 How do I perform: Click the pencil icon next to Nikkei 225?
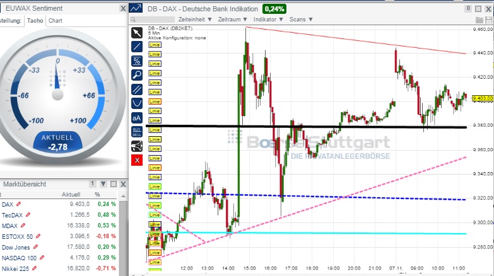click(x=34, y=268)
